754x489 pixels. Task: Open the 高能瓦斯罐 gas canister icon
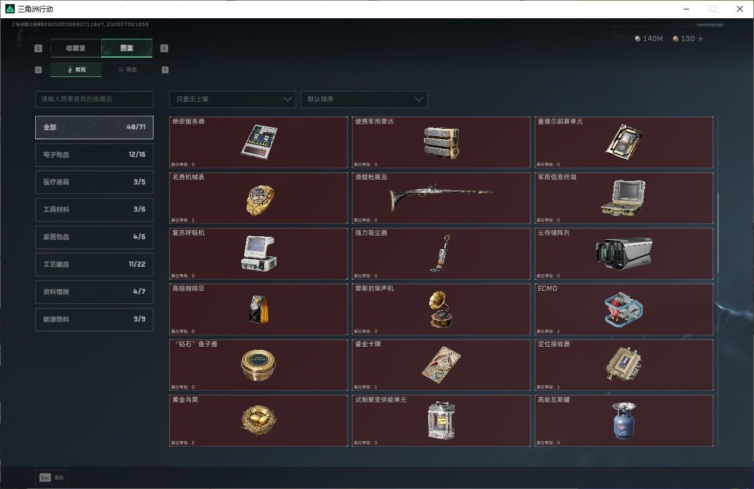623,420
